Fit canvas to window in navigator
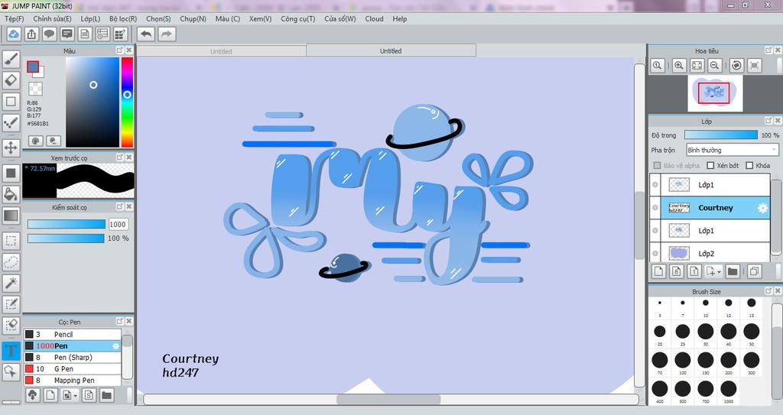Viewport: 783px width, 415px height. point(697,65)
